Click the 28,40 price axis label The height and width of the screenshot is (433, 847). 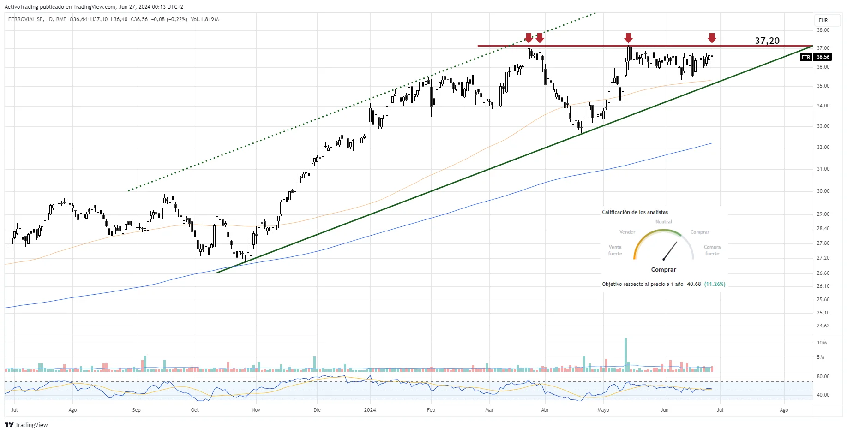(x=823, y=228)
